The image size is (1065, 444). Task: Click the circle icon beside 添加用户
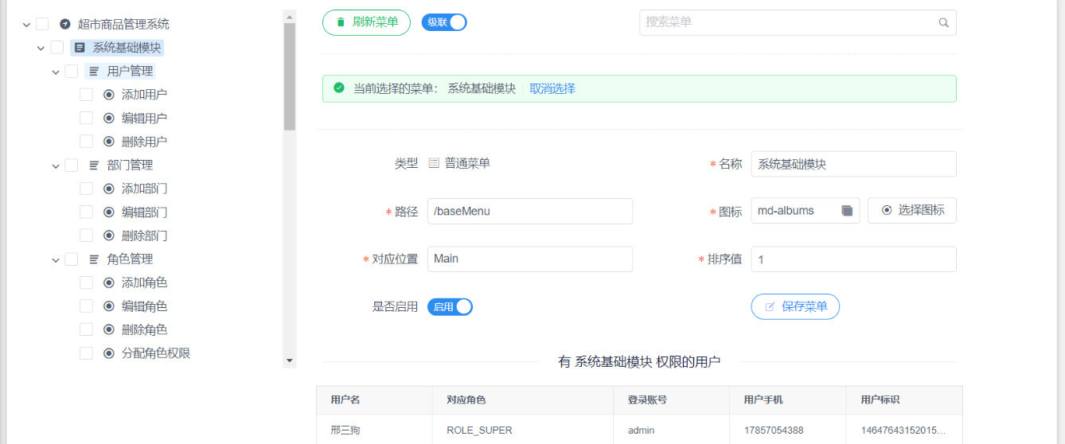click(x=109, y=95)
